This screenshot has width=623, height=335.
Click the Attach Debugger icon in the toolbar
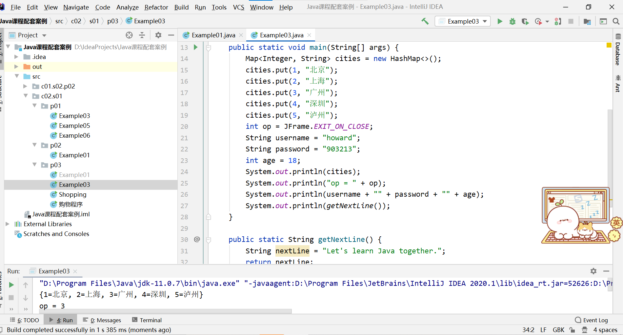pos(558,21)
